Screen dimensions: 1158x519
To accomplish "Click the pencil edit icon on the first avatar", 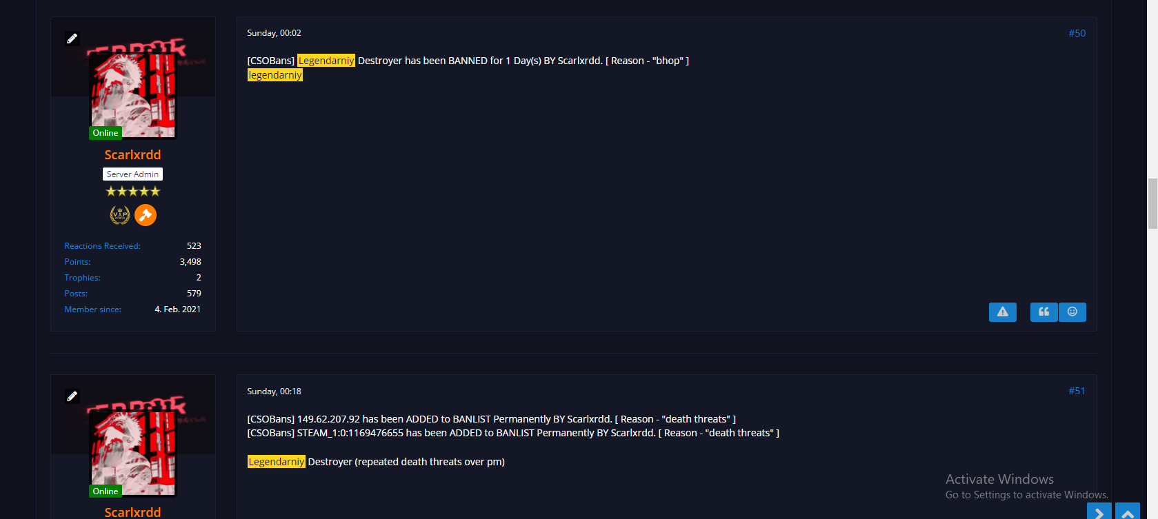I will click(72, 39).
